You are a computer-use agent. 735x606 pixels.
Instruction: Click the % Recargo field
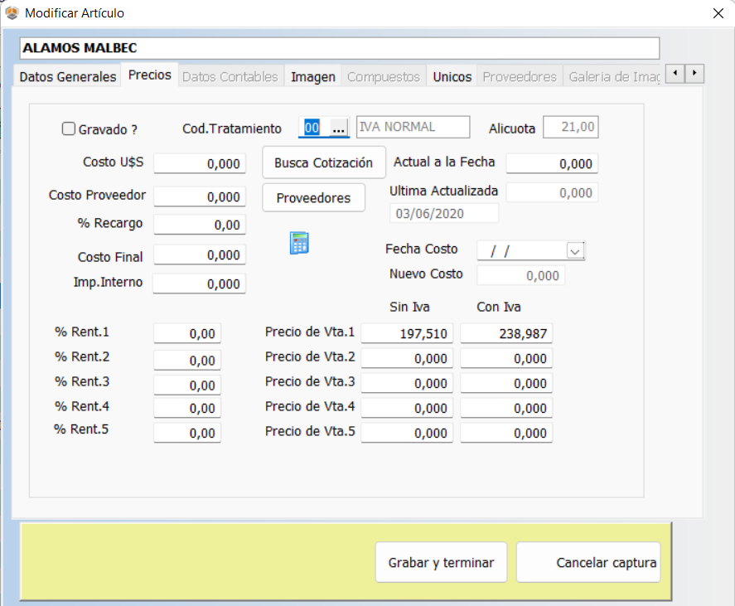[200, 225]
